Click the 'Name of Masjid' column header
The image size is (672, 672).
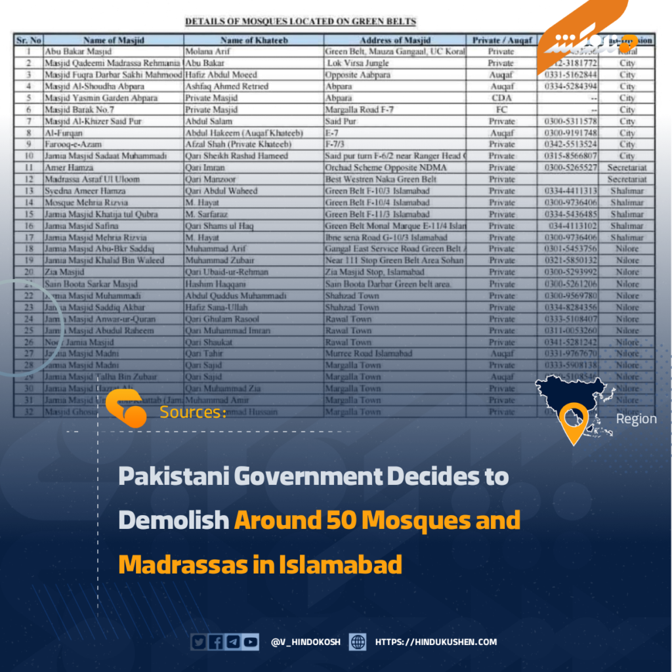click(114, 40)
